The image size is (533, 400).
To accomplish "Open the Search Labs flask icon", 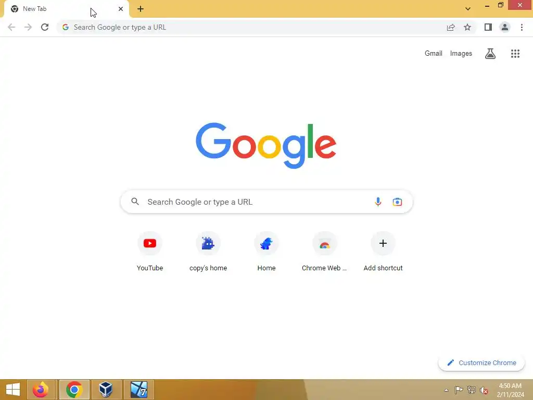I will point(490,54).
